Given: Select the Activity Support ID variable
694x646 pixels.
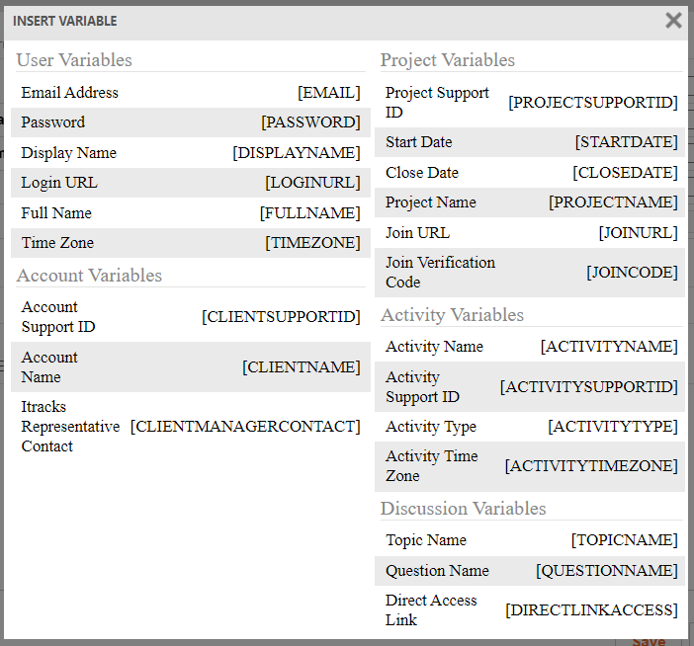Looking at the screenshot, I should pyautogui.click(x=530, y=387).
